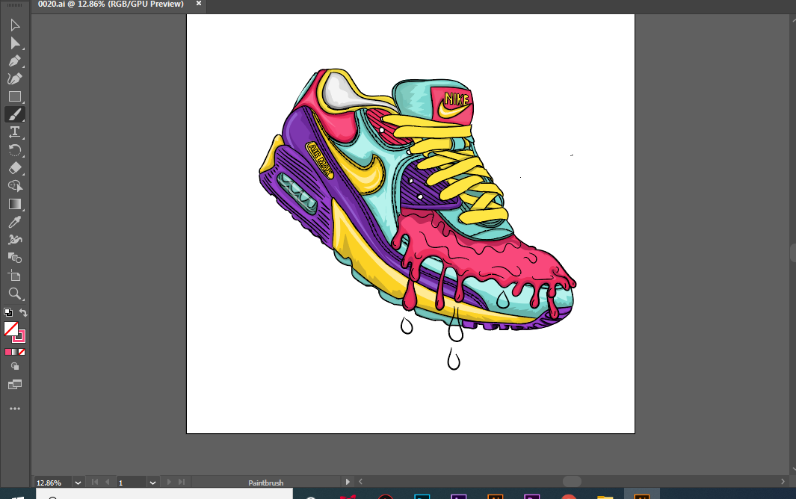Click the 12.86% zoom level field

pos(53,483)
